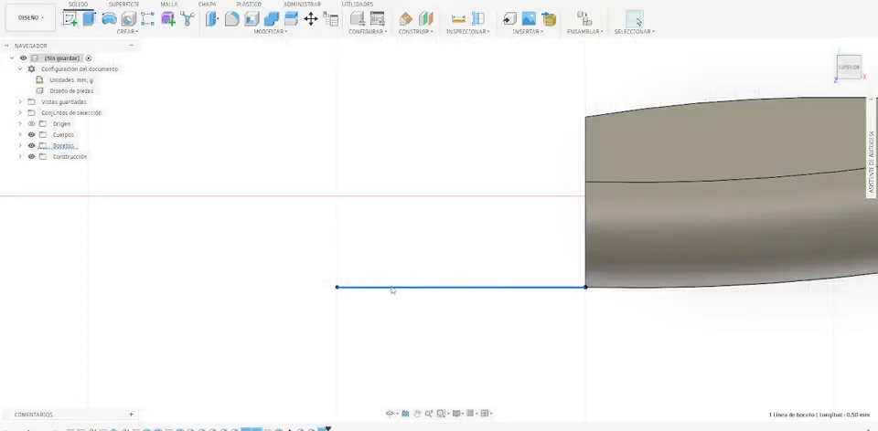878x431 pixels.
Task: Click the Insert McMaster-Carr component icon
Action: 550,19
